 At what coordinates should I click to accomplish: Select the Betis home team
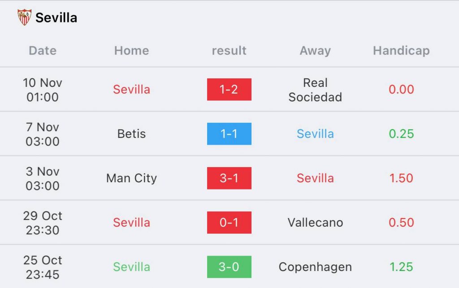tap(131, 134)
